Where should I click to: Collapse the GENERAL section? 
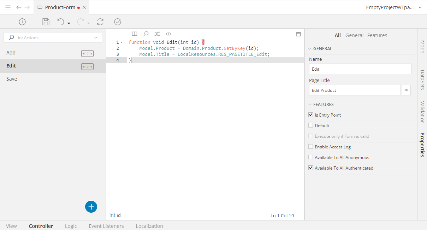310,49
